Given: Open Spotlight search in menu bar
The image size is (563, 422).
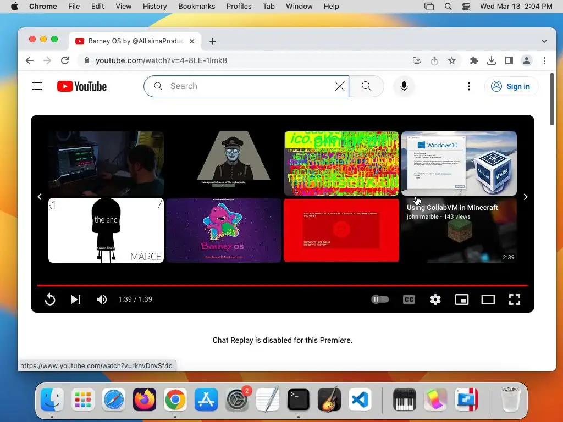Looking at the screenshot, I should pyautogui.click(x=448, y=7).
